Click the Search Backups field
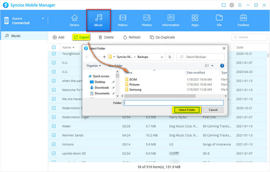Viewport: 270px width, 172px height. tap(200, 57)
